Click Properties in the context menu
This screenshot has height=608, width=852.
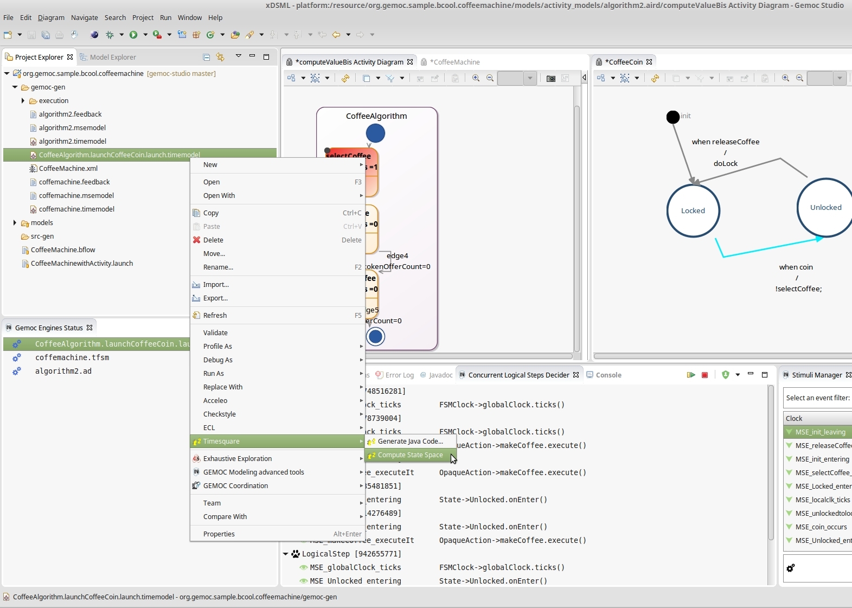219,534
